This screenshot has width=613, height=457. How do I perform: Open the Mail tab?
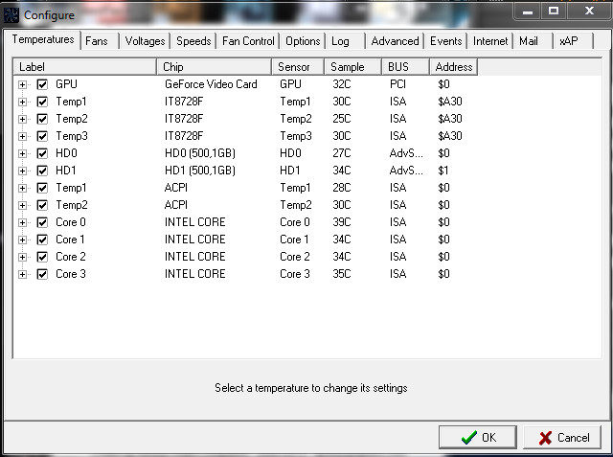pyautogui.click(x=534, y=41)
